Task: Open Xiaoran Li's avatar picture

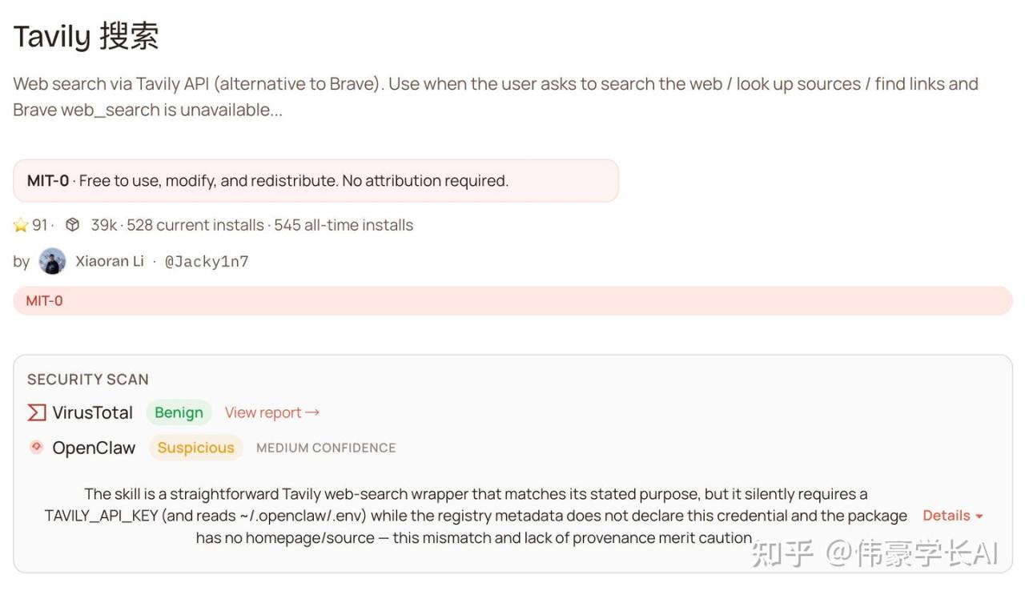Action: [52, 261]
